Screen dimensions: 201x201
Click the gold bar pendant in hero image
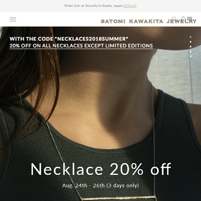point(119,198)
